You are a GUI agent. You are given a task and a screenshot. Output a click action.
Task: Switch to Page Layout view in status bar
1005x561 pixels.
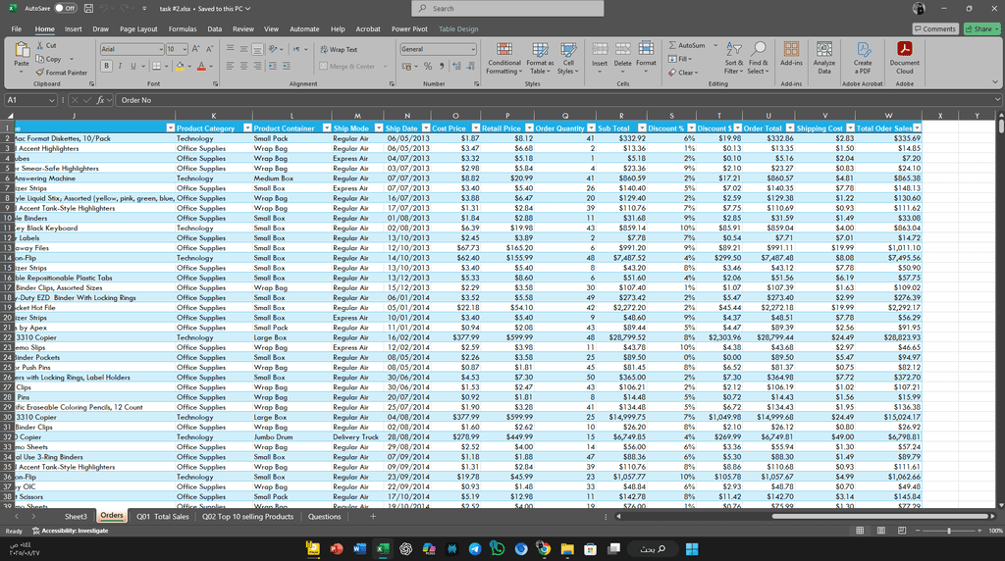pos(881,531)
